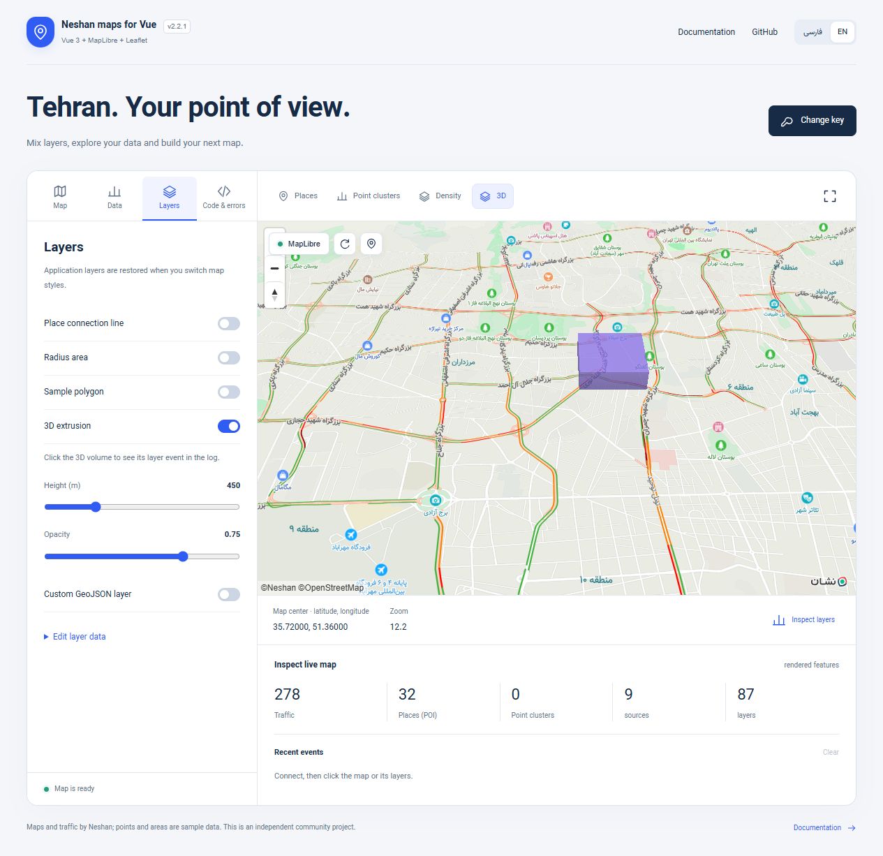Switch to Point clusters mode
This screenshot has height=856, width=883.
point(369,196)
